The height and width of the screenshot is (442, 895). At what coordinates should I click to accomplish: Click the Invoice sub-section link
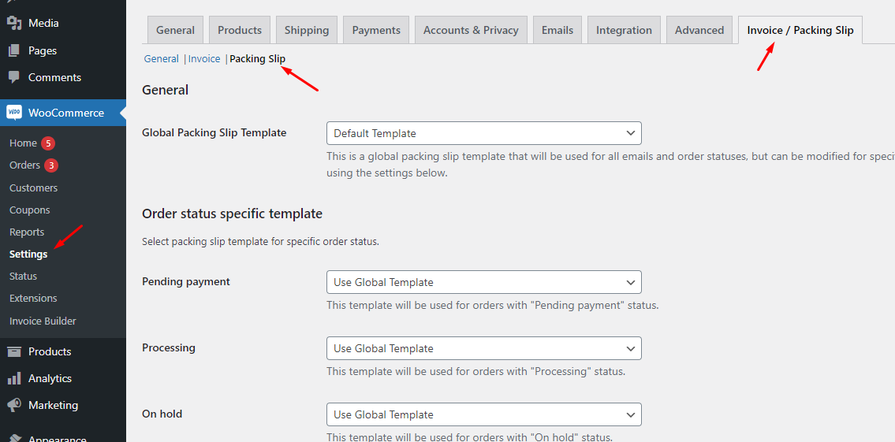pos(204,59)
